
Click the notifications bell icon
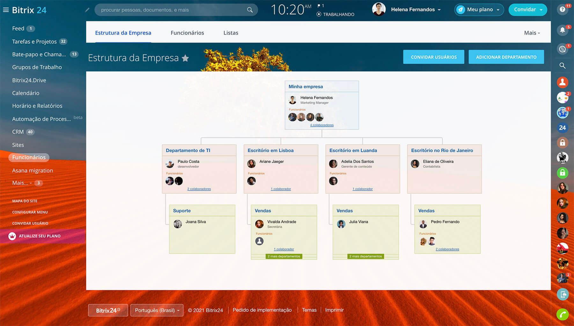(x=562, y=30)
